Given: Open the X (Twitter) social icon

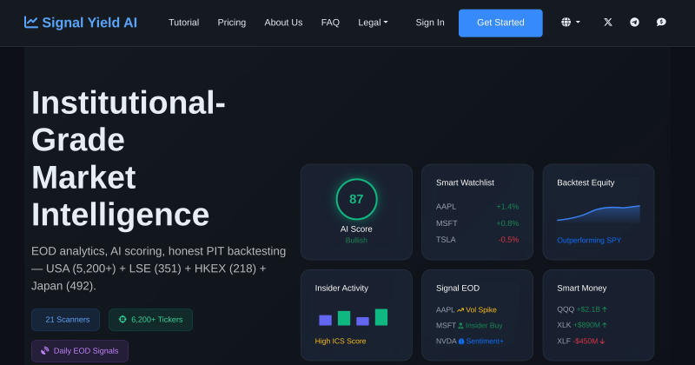Looking at the screenshot, I should coord(608,23).
